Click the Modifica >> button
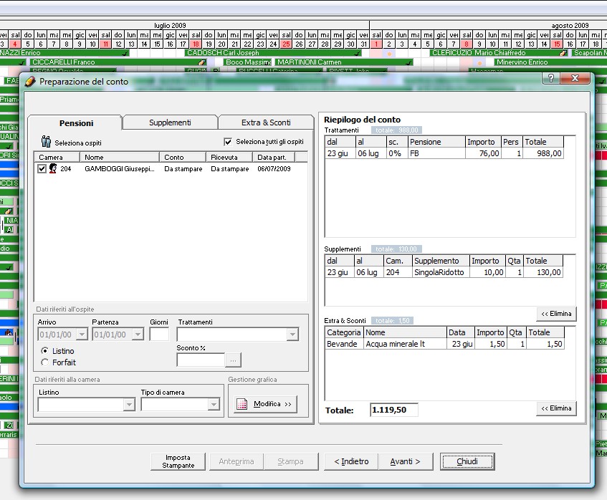This screenshot has height=500, width=607. pos(266,404)
